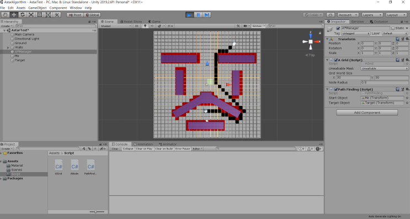
Task: Click the Add Component button
Action: click(x=367, y=113)
